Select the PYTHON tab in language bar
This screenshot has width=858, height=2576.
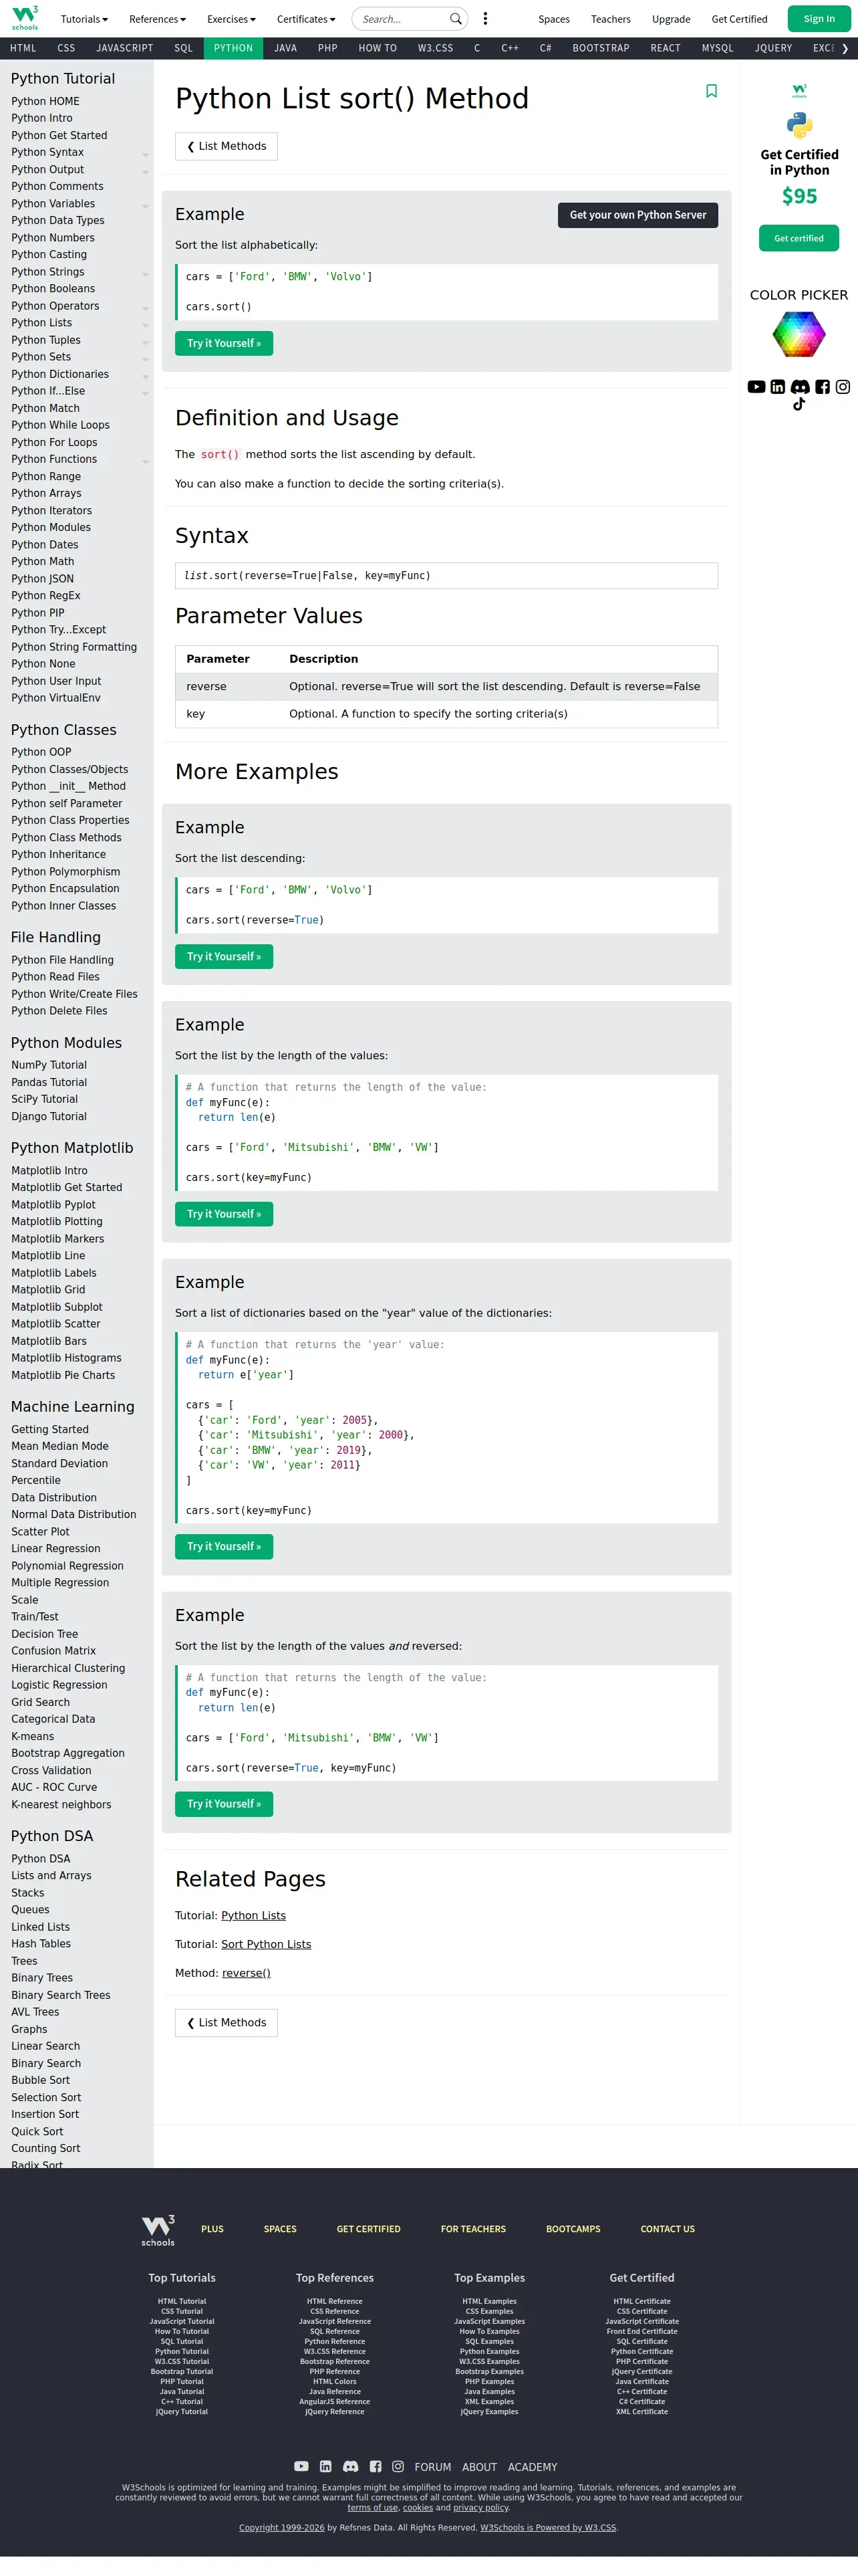pos(234,48)
